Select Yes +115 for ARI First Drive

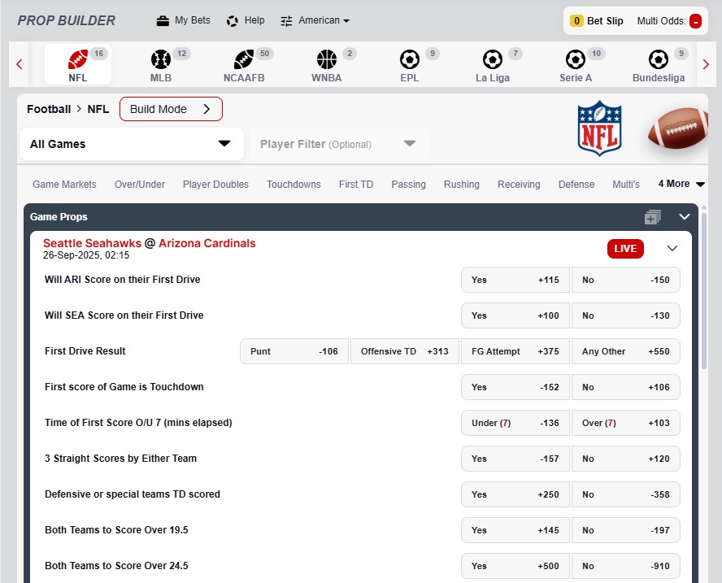click(515, 280)
